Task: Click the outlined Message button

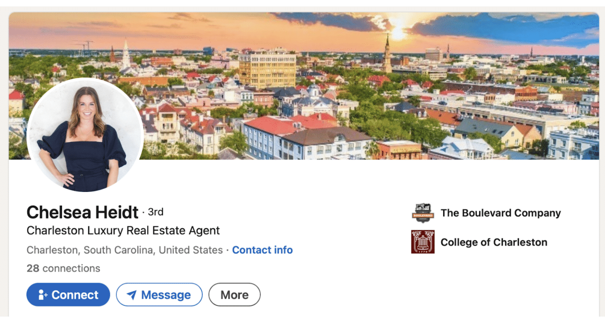Action: [159, 295]
